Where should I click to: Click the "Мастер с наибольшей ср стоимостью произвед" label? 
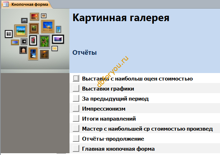pos(147,129)
